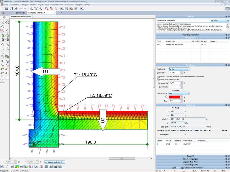Click the overview name field 'Bodenplatte auf Erdreich'
This screenshot has height=172, width=230.
click(183, 21)
